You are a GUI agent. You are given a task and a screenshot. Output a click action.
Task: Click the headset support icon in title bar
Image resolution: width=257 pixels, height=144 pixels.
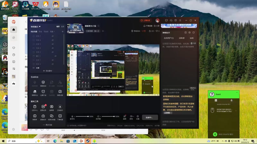point(171,20)
